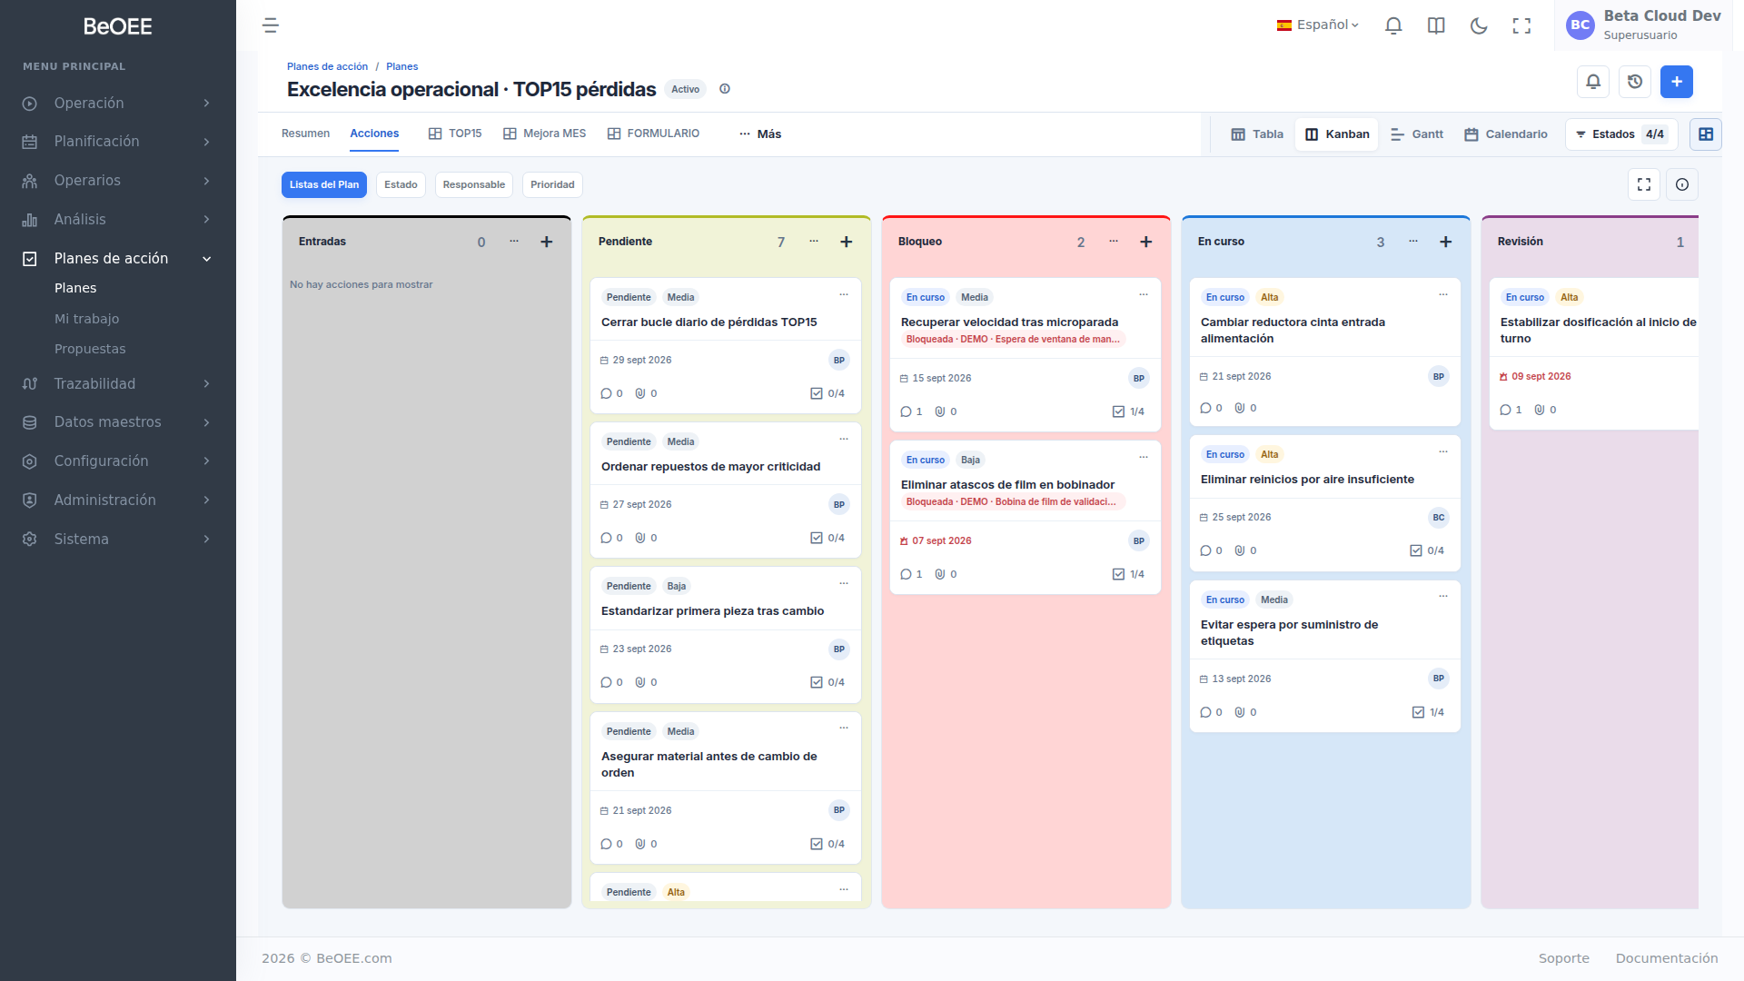Open checklist 1/4 on Eliminar atascos card

pos(1128,574)
